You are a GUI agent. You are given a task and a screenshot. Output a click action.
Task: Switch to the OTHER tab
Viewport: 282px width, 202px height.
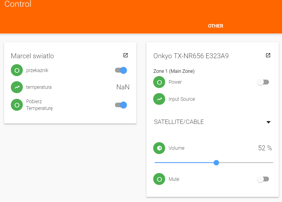click(x=216, y=26)
